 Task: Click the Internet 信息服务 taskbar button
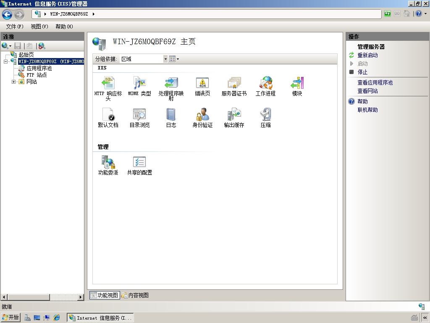point(100,318)
